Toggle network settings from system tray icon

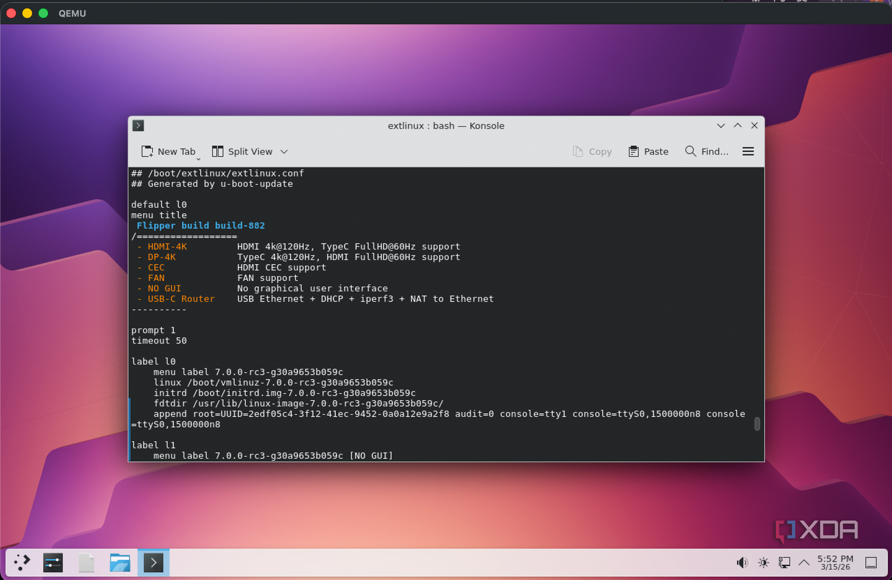click(x=784, y=562)
